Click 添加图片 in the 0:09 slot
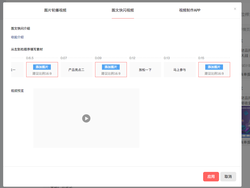 (111, 67)
